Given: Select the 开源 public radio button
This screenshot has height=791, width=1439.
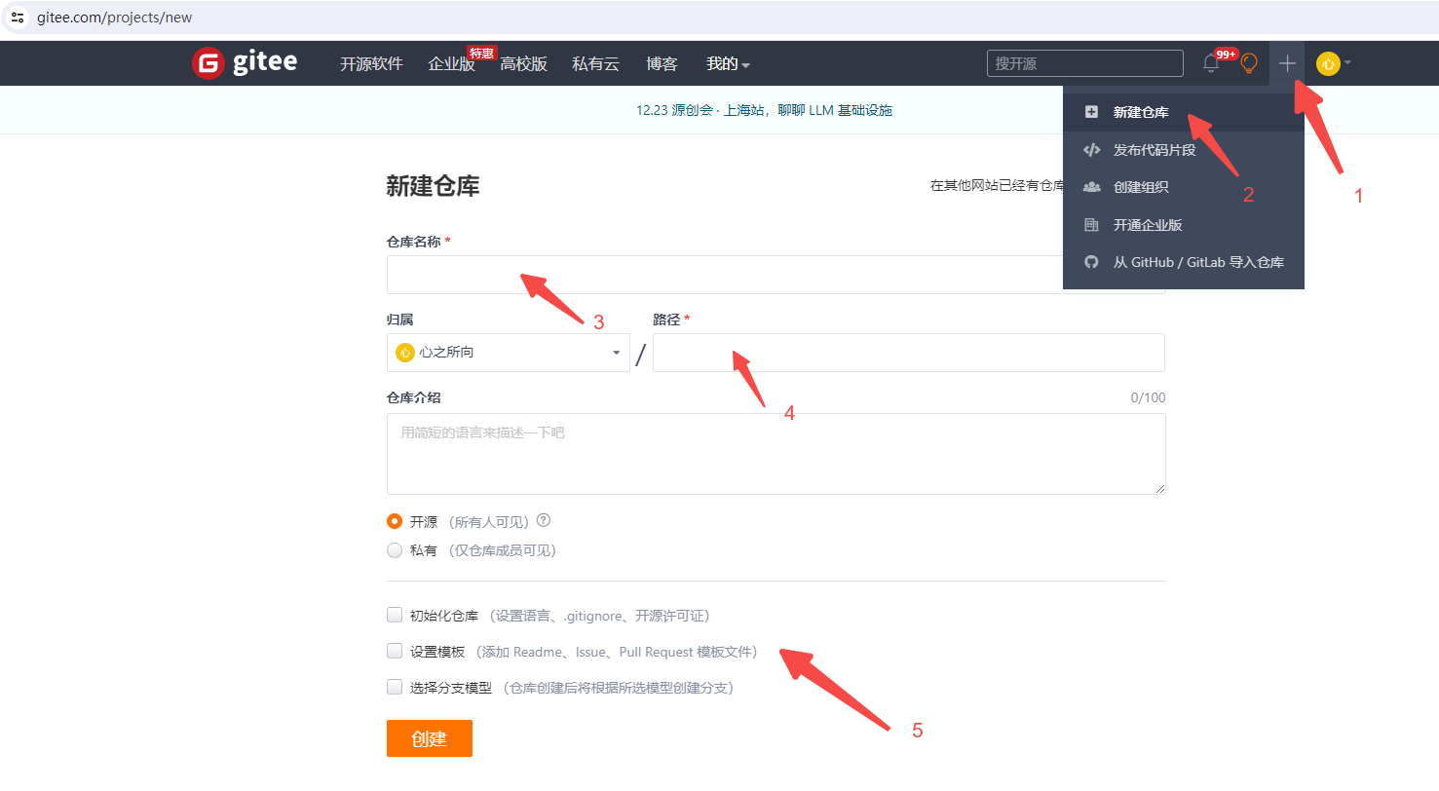Looking at the screenshot, I should pos(395,521).
